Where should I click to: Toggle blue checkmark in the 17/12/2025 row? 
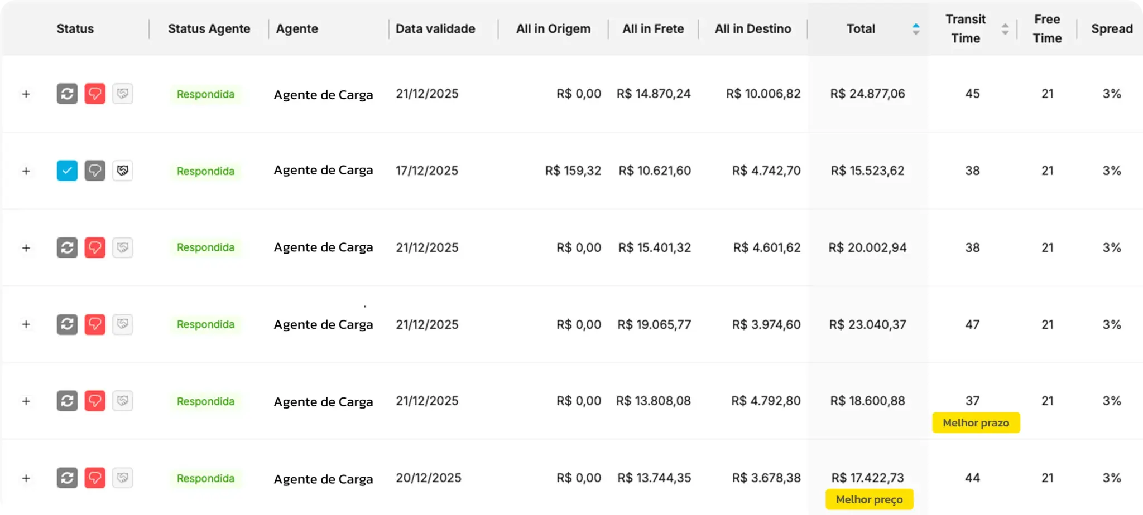pyautogui.click(x=67, y=171)
